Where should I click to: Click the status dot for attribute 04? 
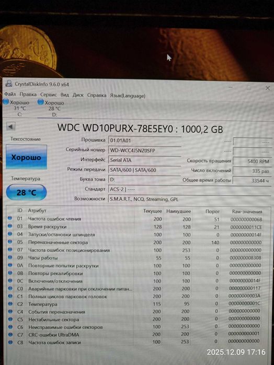point(10,234)
